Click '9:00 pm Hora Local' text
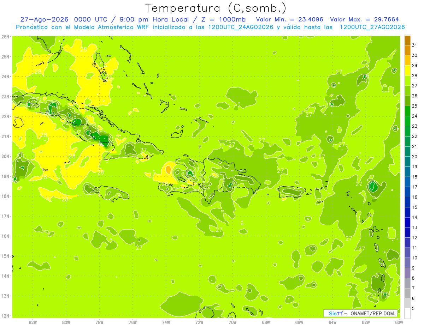This screenshot has width=424, height=327. tap(154, 19)
